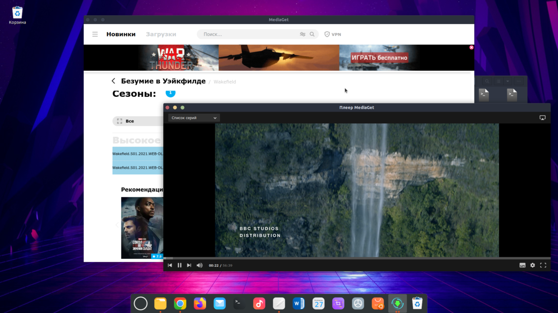This screenshot has height=313, width=558.
Task: Switch to the Загрузки tab
Action: (161, 34)
